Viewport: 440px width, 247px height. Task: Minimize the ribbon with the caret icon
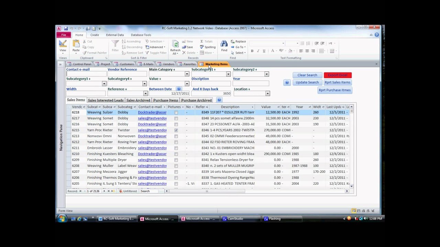click(x=371, y=35)
